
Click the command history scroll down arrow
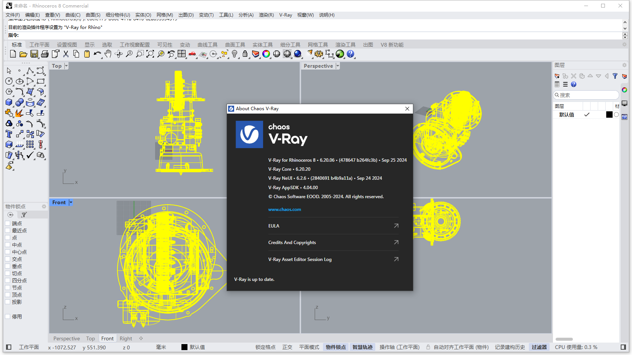click(x=625, y=28)
